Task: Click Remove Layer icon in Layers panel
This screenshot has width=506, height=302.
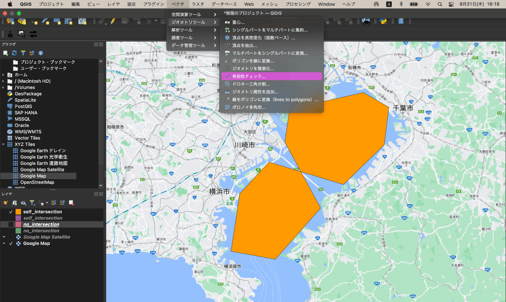Action: [71, 203]
